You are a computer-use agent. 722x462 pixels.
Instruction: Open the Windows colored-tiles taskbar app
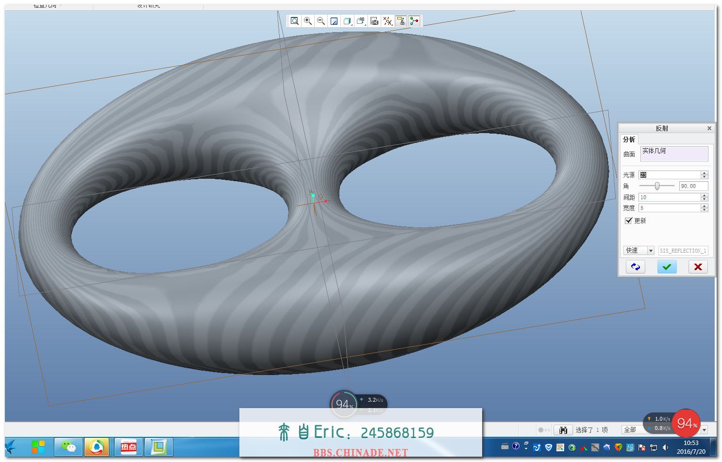pos(38,447)
